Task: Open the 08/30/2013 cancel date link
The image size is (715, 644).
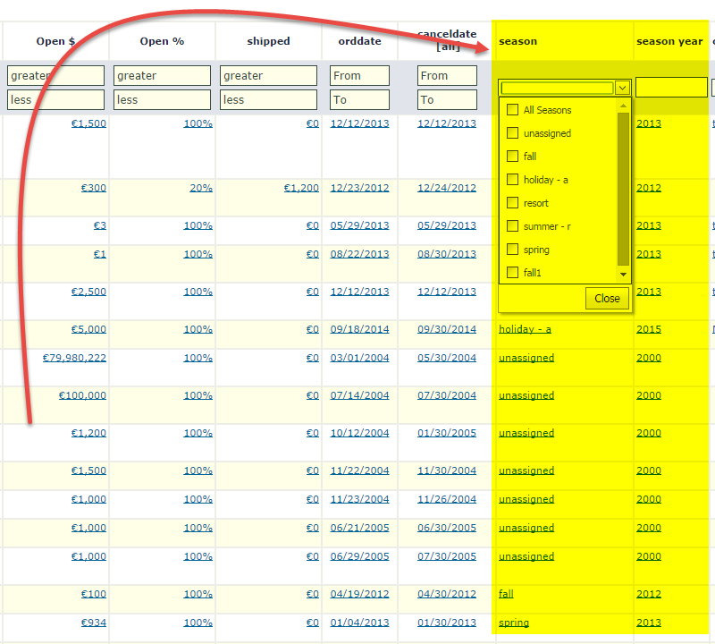Action: 447,254
